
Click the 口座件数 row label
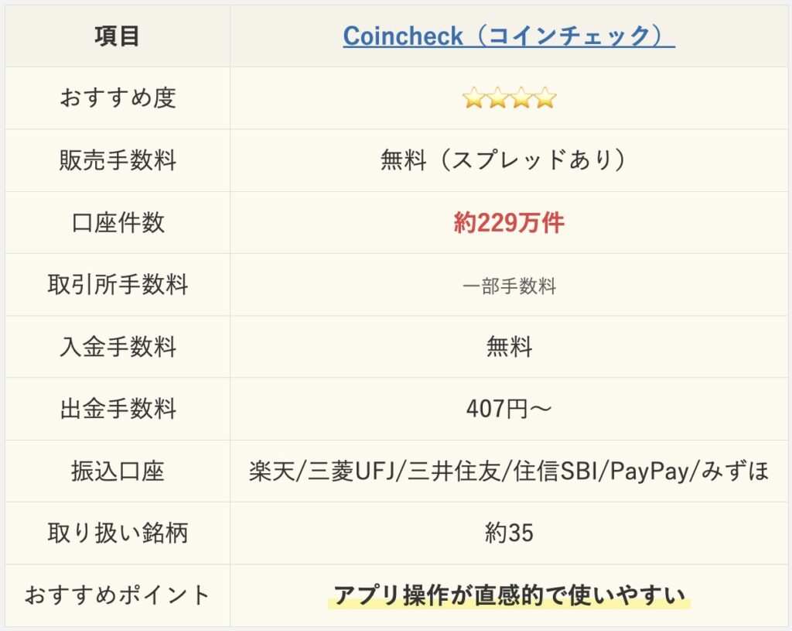118,222
